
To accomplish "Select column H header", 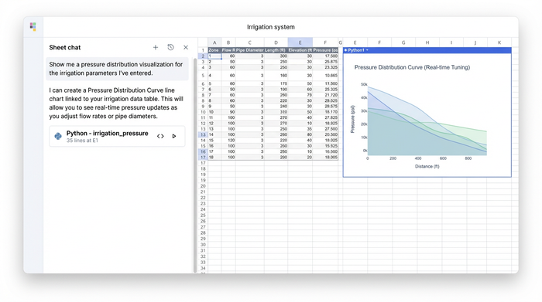I will (427, 42).
